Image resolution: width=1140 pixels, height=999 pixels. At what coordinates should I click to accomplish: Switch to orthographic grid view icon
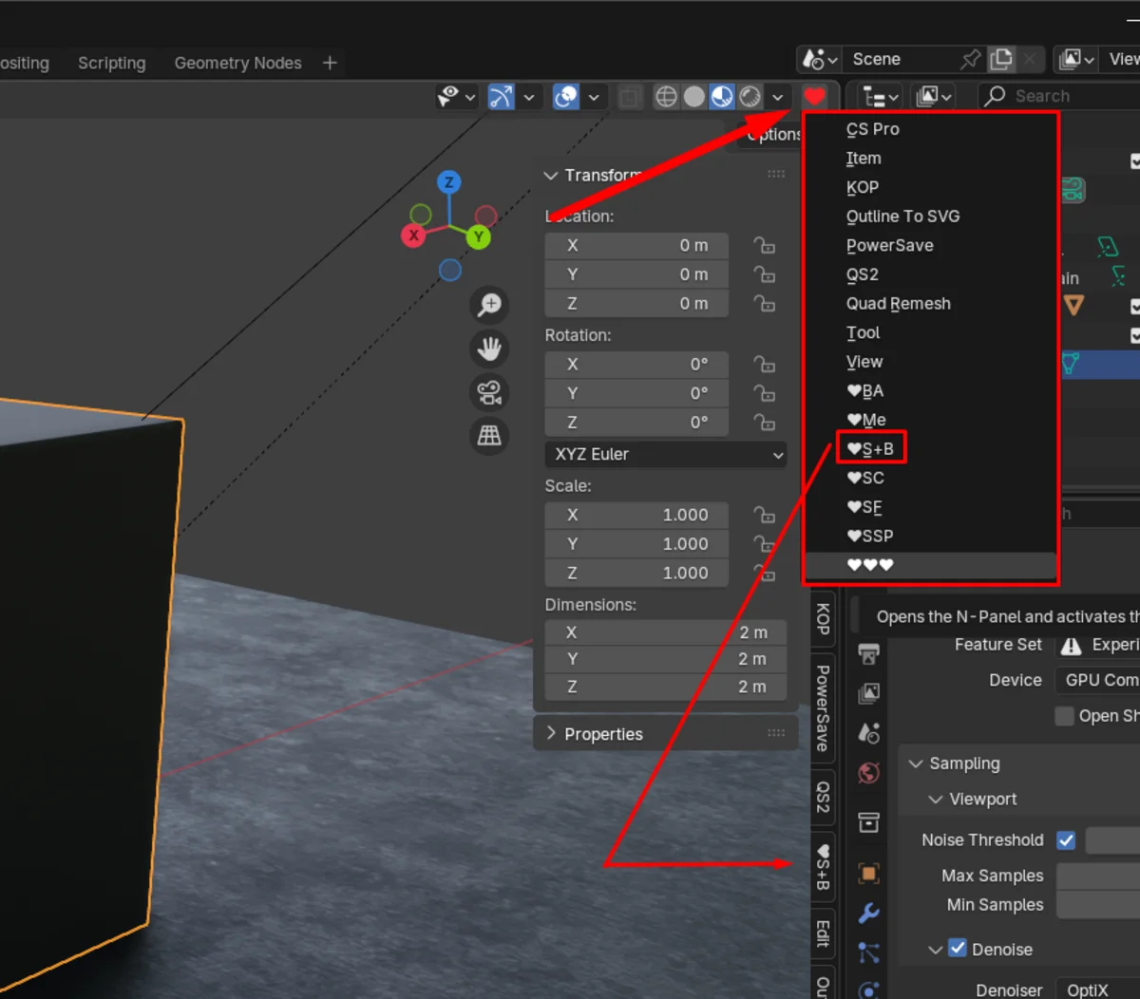click(x=489, y=436)
